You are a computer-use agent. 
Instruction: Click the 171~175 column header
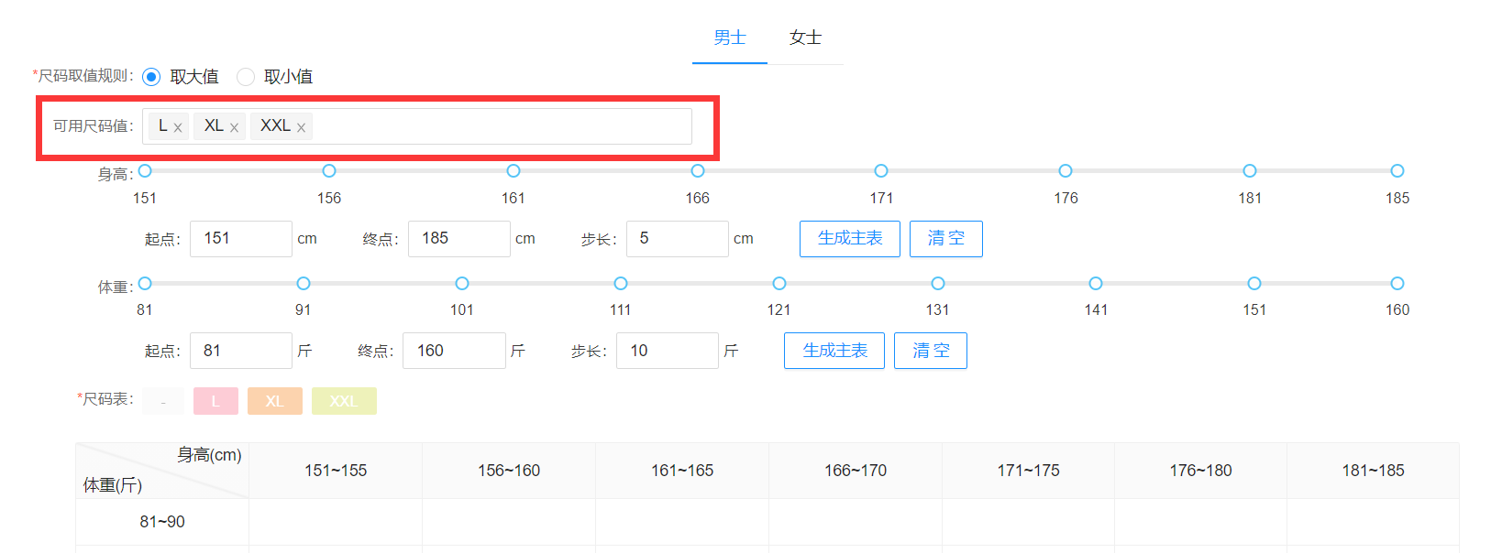pyautogui.click(x=1028, y=471)
